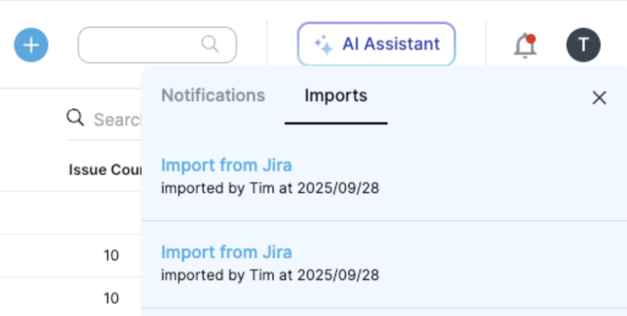Focus the top rounded search field
This screenshot has height=316, width=627.
point(157,45)
